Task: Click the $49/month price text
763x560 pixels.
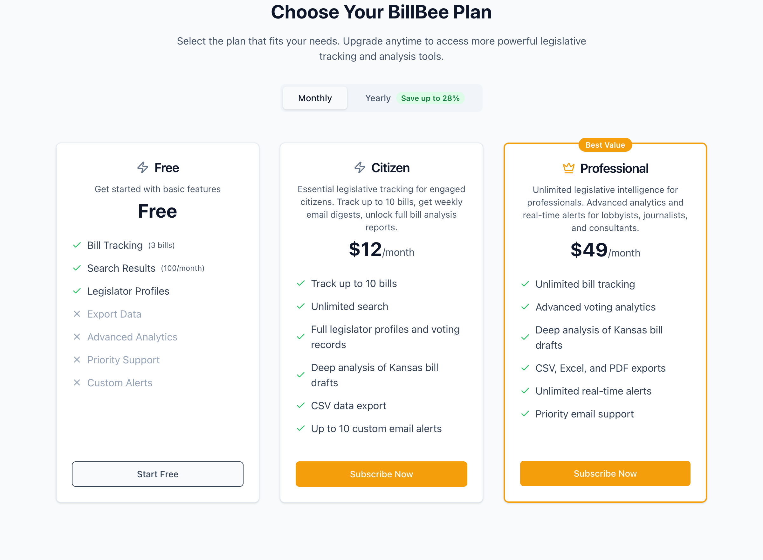Action: coord(605,251)
